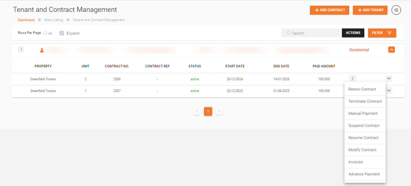Select Terminate Contract menu option
The image size is (411, 186).
click(x=365, y=101)
